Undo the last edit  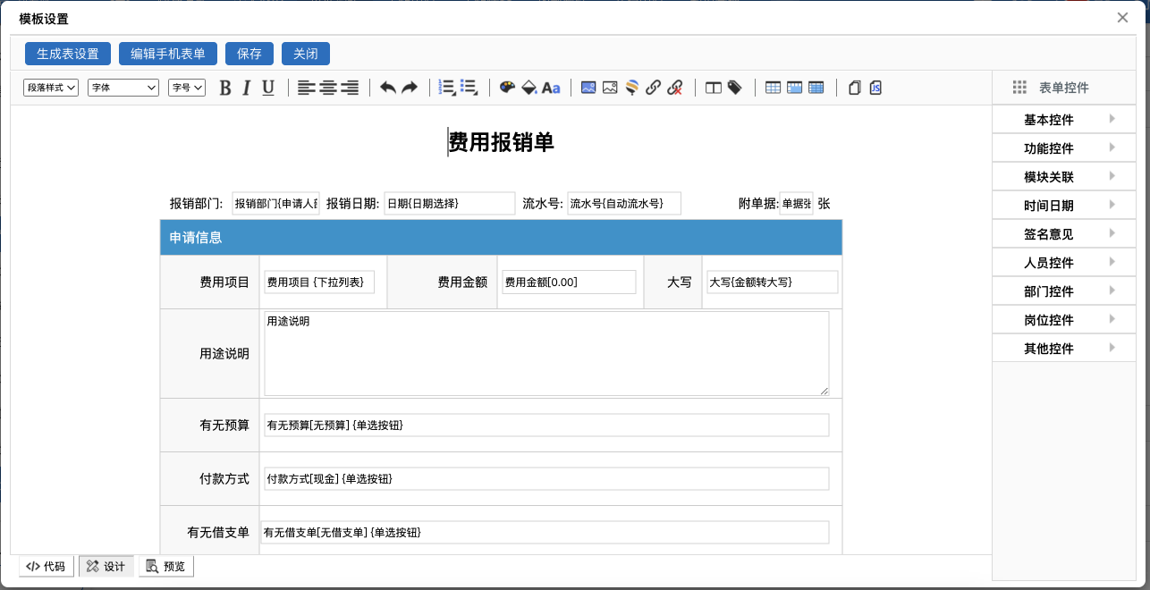[388, 88]
